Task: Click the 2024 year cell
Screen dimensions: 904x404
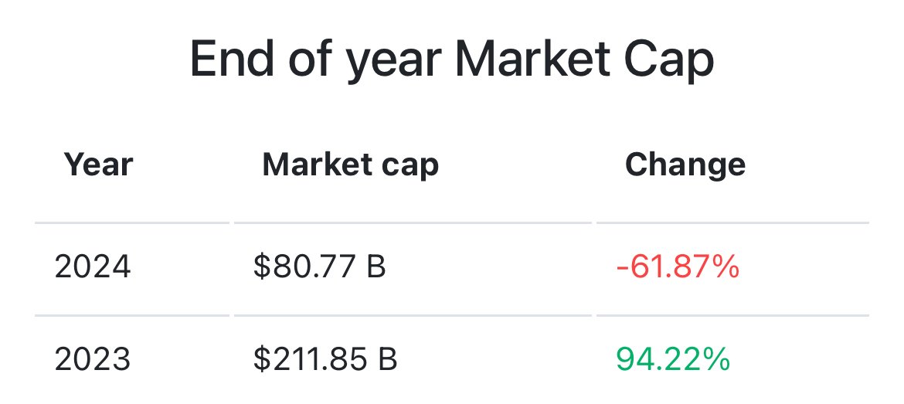Action: (93, 267)
